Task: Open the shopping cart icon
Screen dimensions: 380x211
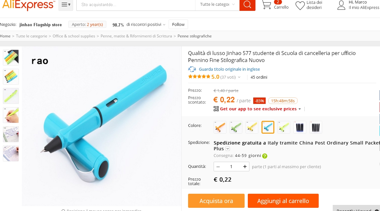Action: (x=267, y=5)
